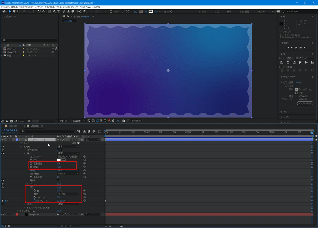Image resolution: width=318 pixels, height=228 pixels.
Task: Jump to first frame in Preview panel
Action: pos(288,47)
